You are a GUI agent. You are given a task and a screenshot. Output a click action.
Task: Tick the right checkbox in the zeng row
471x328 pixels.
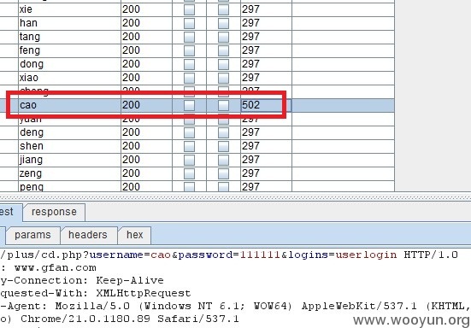pyautogui.click(x=223, y=173)
